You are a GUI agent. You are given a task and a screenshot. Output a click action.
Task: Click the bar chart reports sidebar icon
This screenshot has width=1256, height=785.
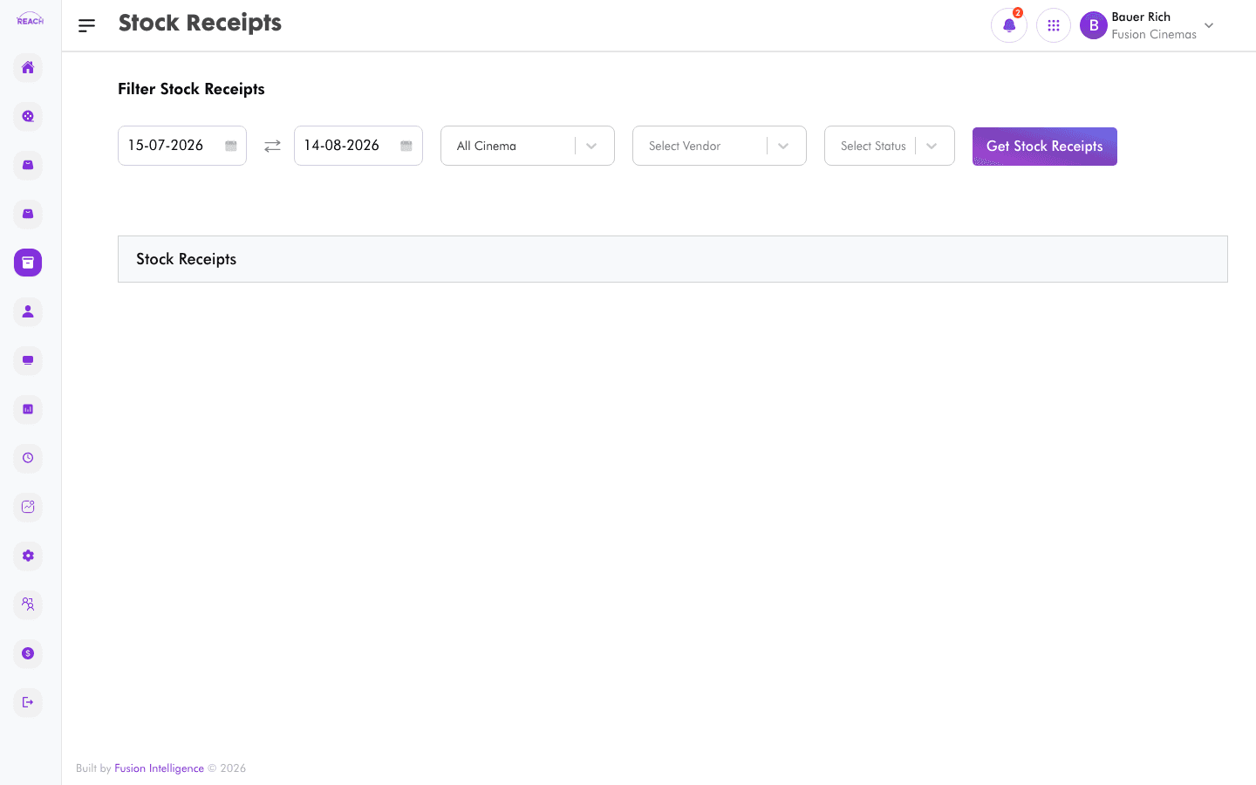point(28,409)
